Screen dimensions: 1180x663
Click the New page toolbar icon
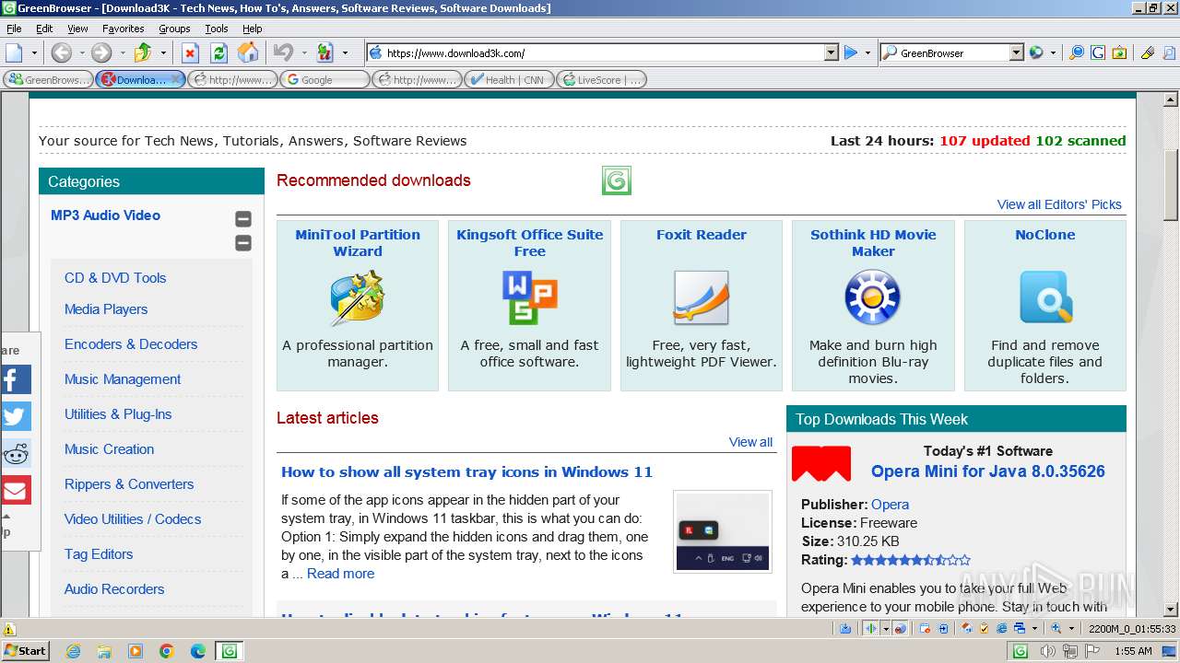[x=15, y=53]
